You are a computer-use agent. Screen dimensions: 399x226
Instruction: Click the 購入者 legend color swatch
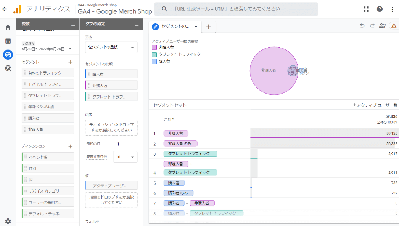click(x=154, y=62)
